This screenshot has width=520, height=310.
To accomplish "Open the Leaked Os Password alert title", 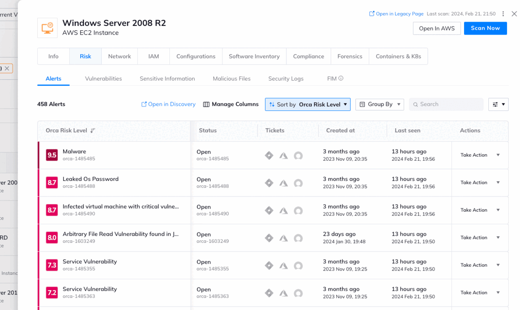I will (91, 179).
